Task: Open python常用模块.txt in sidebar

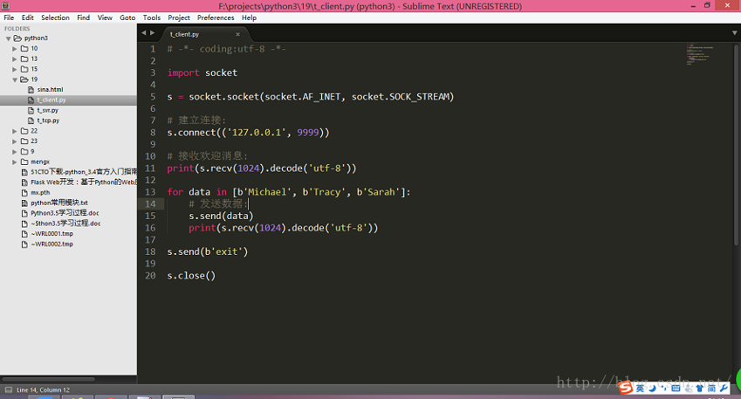Action: click(59, 203)
